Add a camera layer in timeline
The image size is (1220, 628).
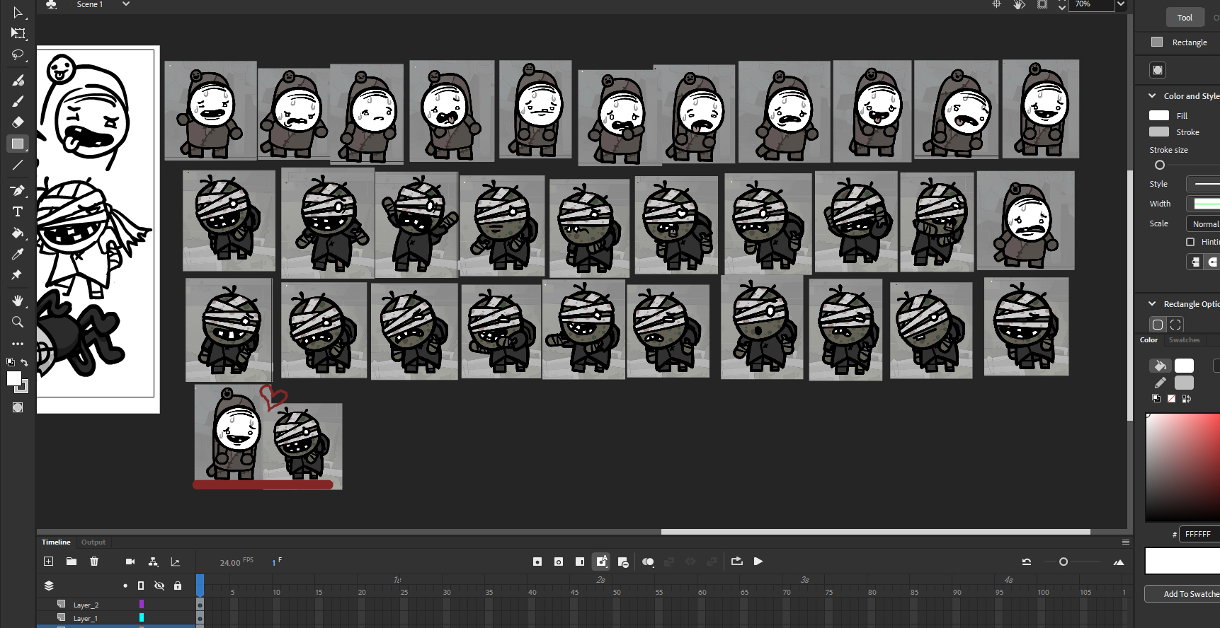pyautogui.click(x=130, y=562)
